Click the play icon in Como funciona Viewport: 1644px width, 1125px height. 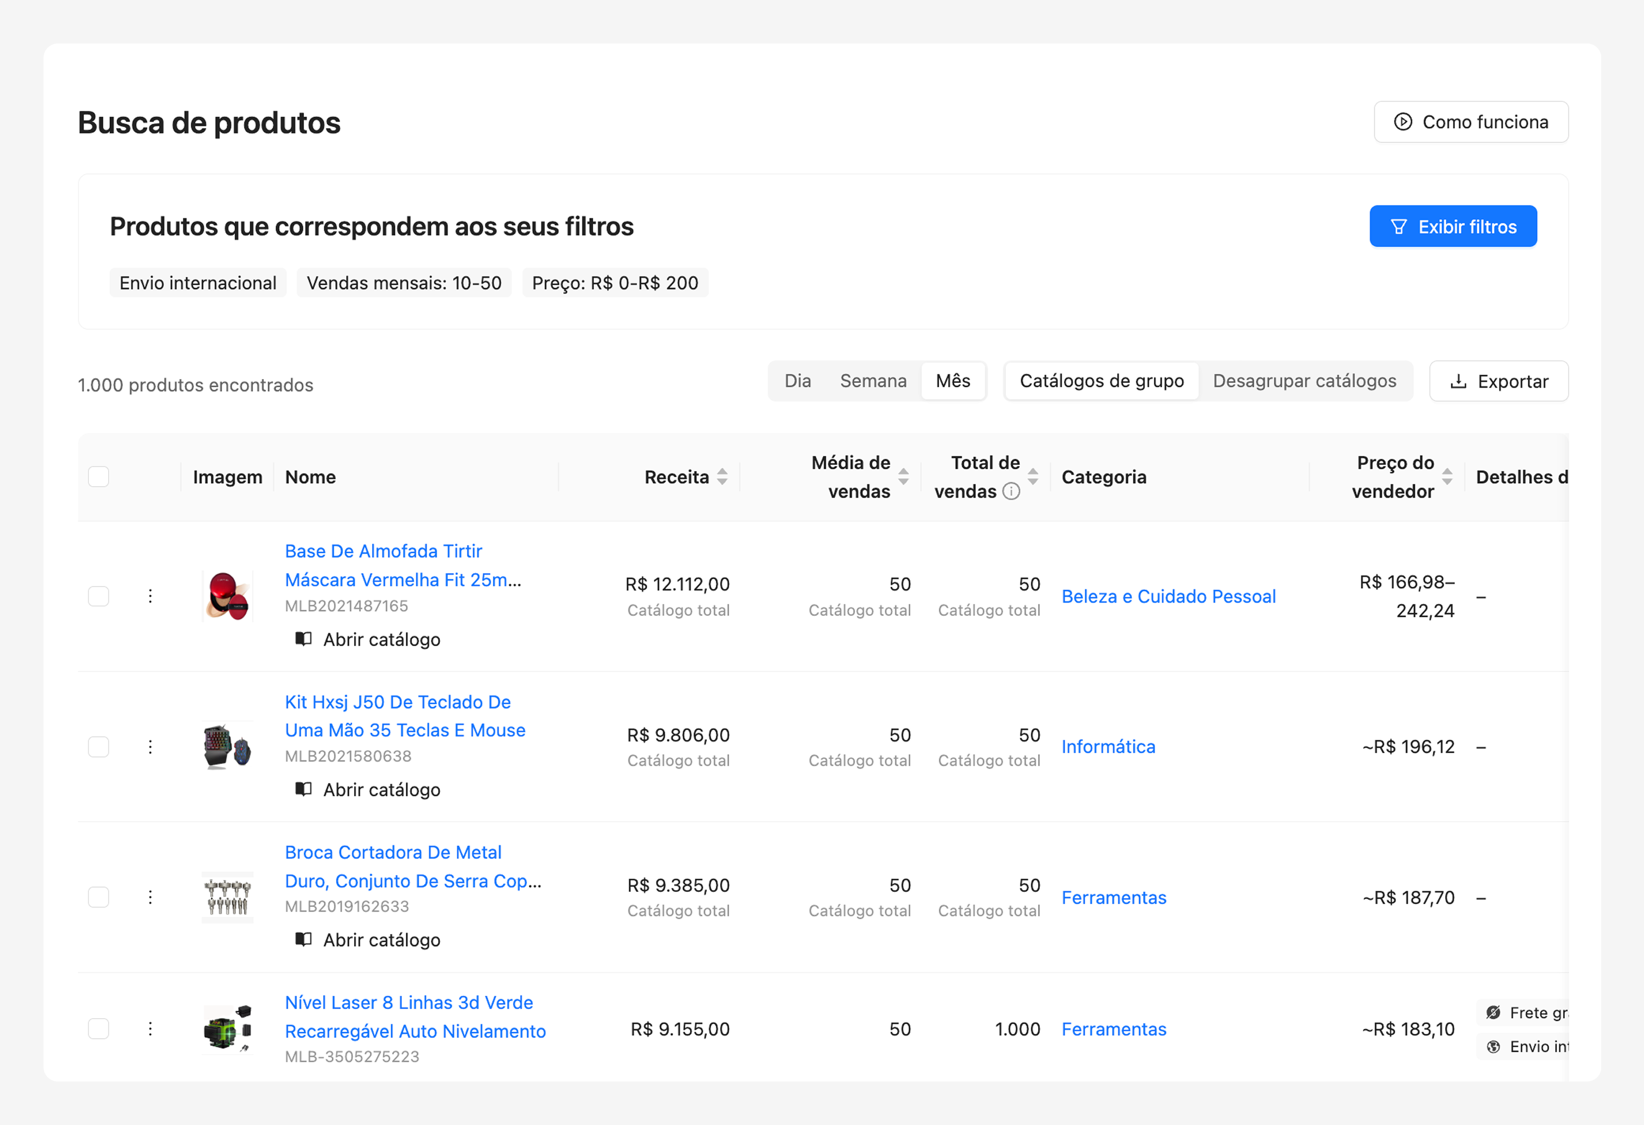[x=1403, y=121]
